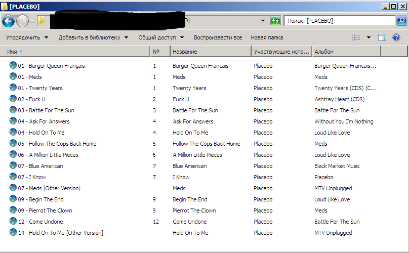
Task: Select icon for 06 - A Million Little Pieces
Action: tap(13, 154)
